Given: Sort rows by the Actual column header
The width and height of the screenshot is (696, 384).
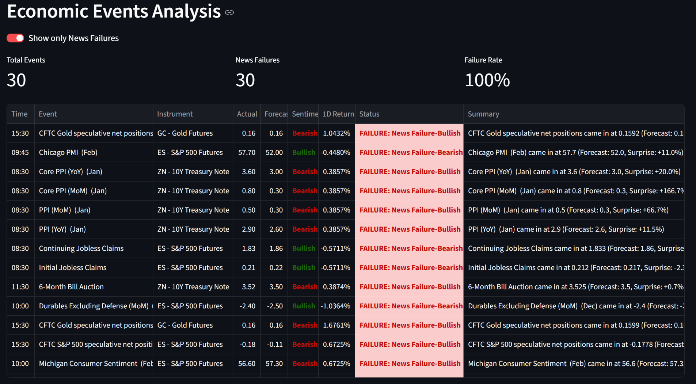Looking at the screenshot, I should pos(247,114).
